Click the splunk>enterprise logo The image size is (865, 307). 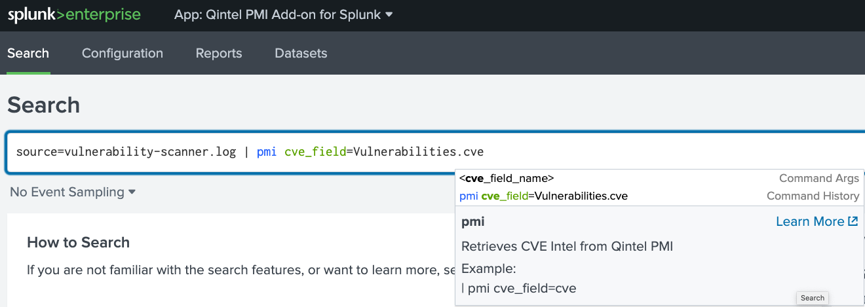click(74, 15)
